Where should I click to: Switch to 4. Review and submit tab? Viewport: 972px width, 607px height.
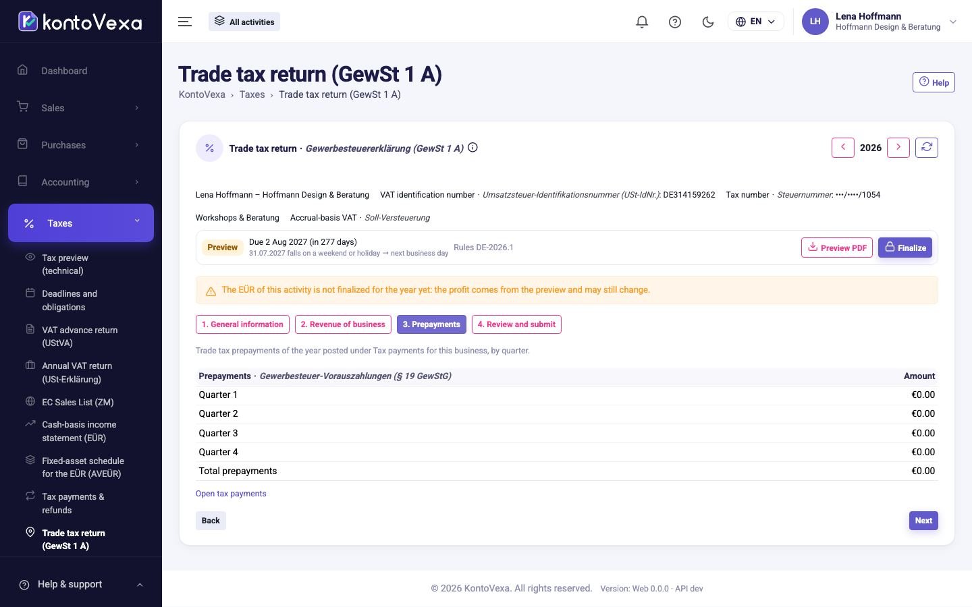516,324
